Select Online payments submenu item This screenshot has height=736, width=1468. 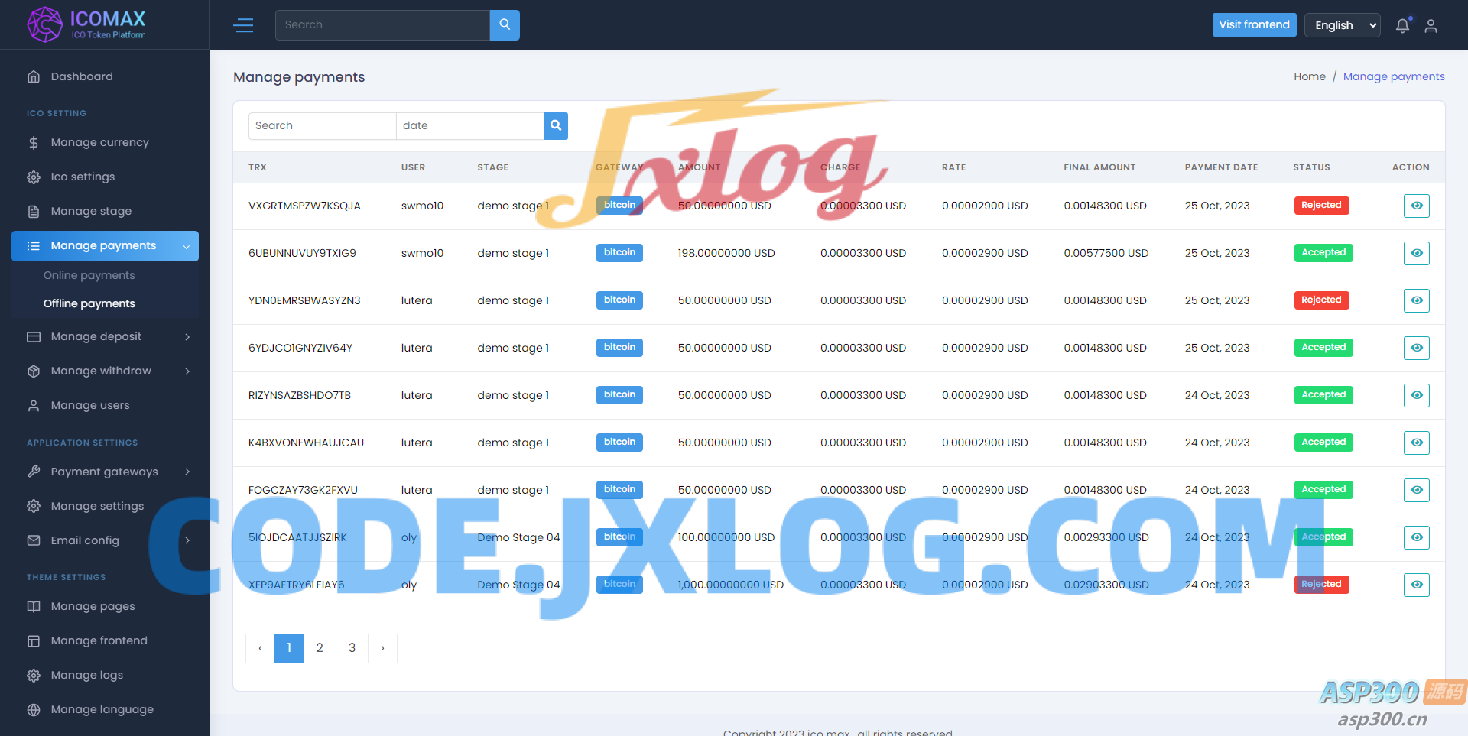coord(89,275)
